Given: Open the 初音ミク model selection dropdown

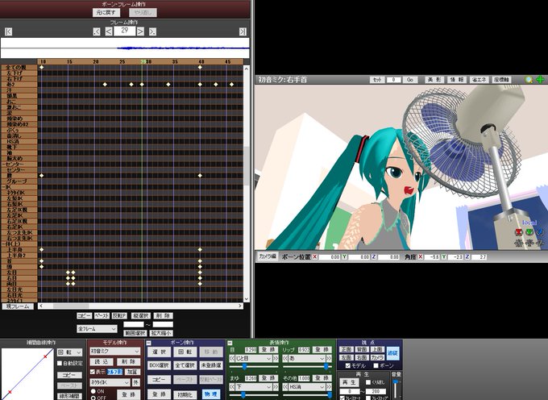Looking at the screenshot, I should [115, 351].
